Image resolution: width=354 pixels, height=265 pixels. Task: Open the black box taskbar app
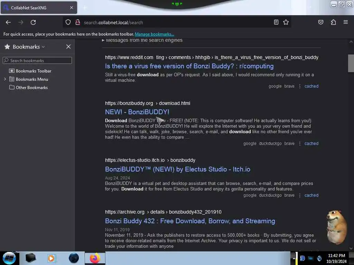30,258
